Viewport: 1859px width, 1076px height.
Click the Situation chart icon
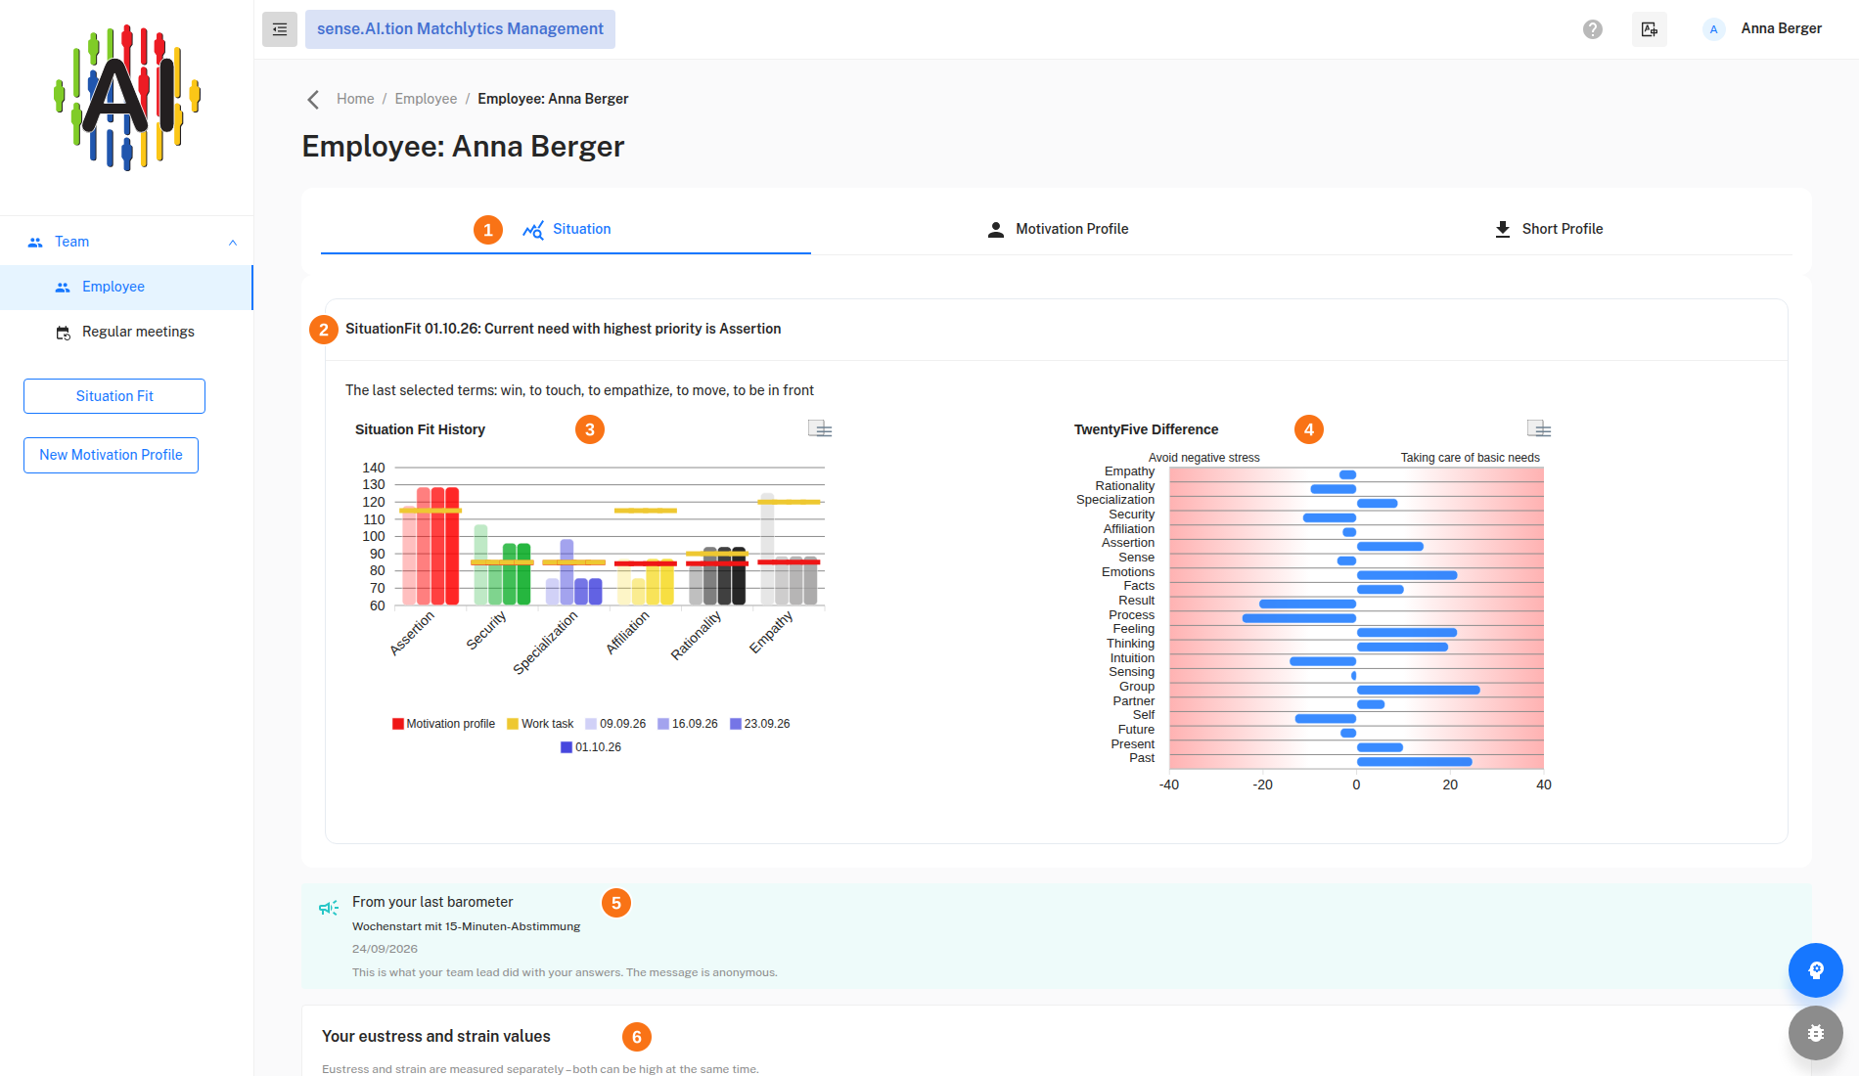pyautogui.click(x=533, y=230)
